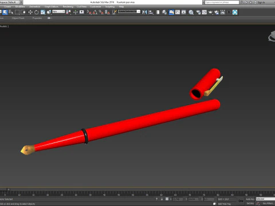Click Sign In link
The width and height of the screenshot is (275, 206).
tap(261, 2)
